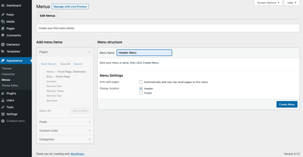Tick the Service Three checkbox

[43, 91]
